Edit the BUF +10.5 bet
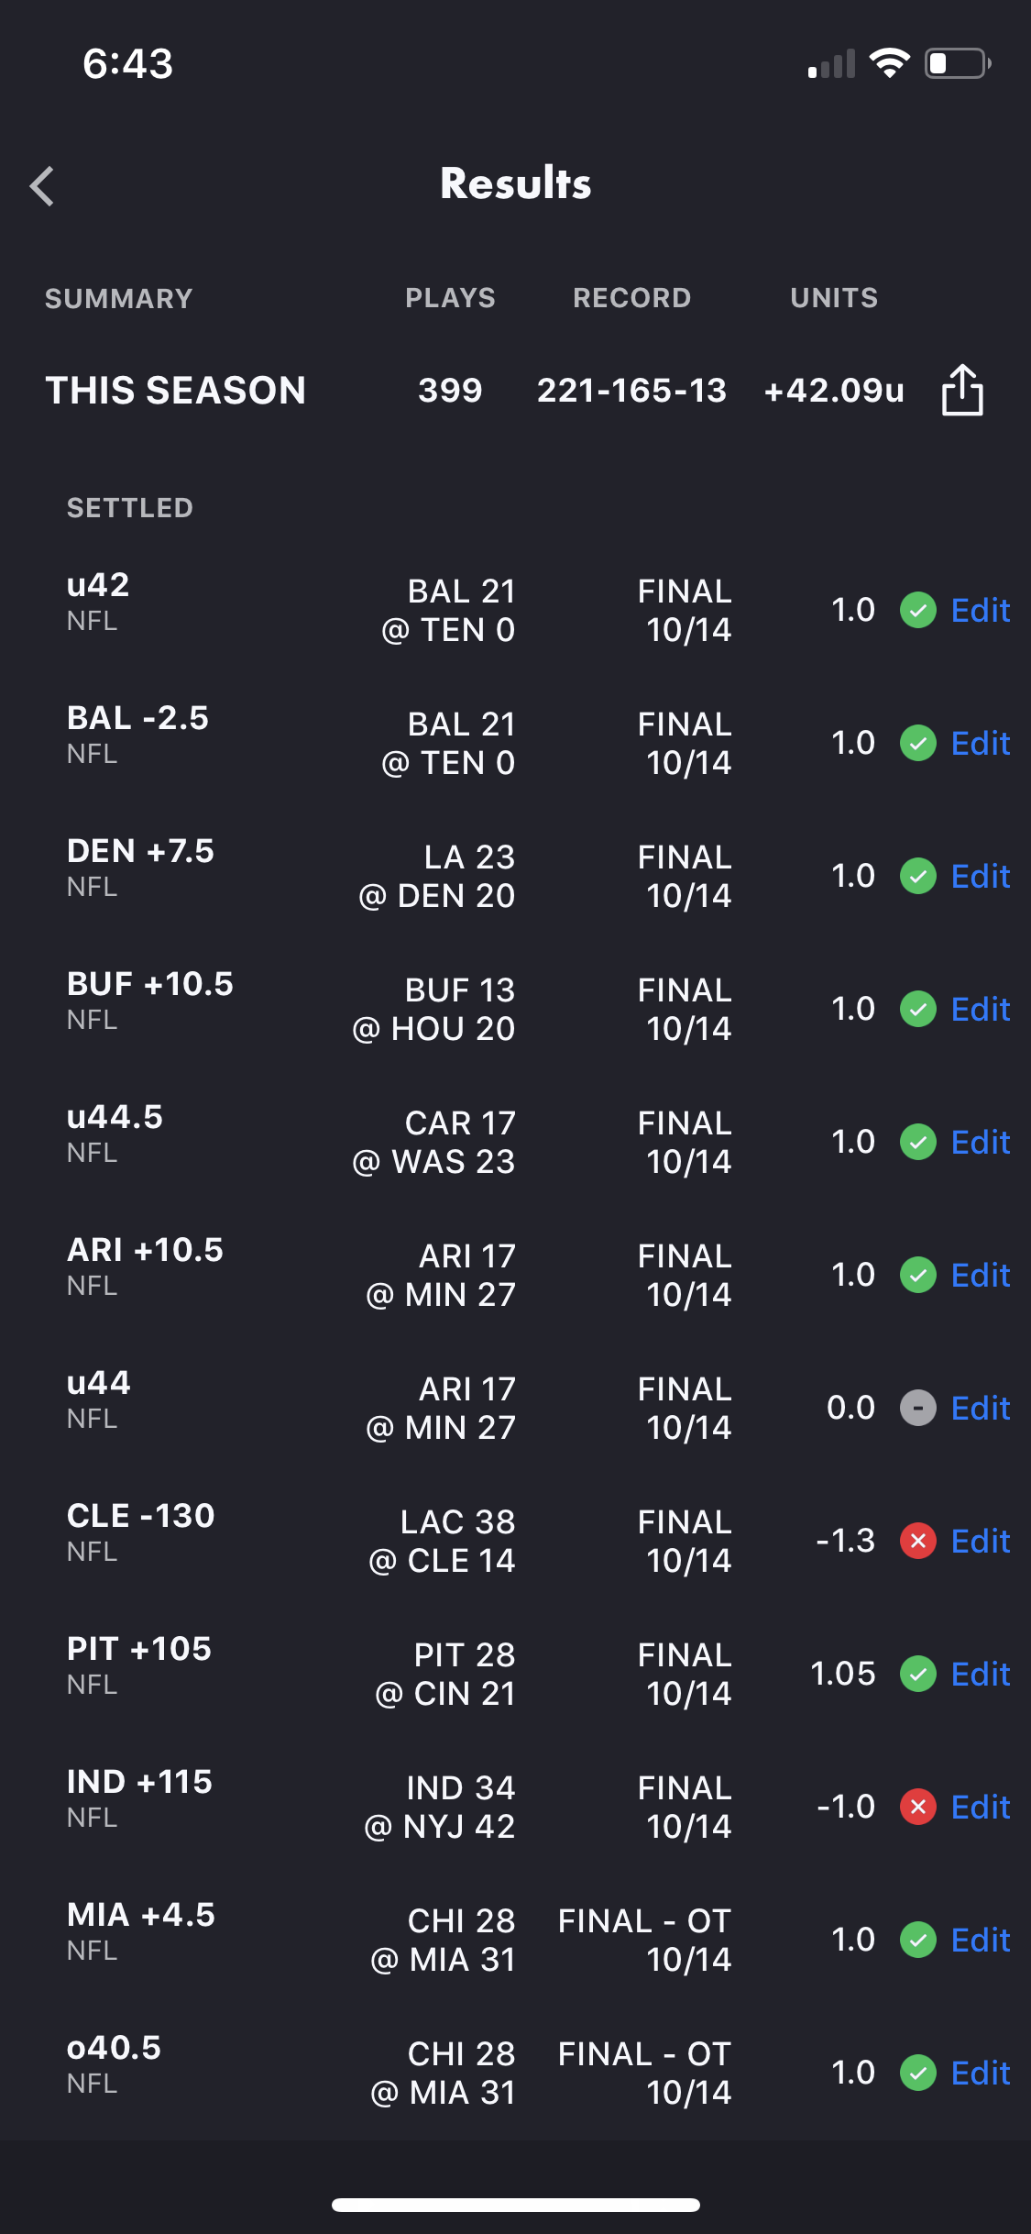 [x=980, y=1009]
